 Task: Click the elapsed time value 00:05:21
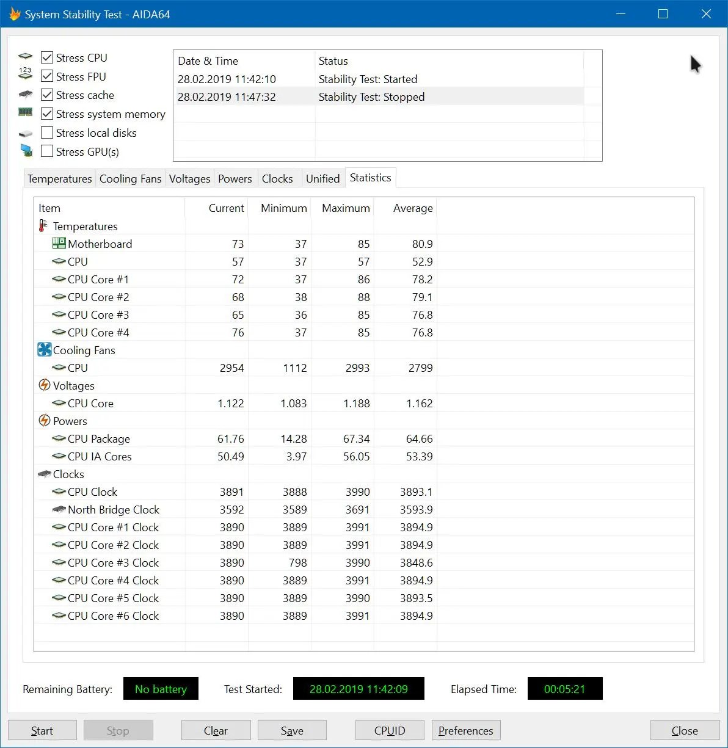pyautogui.click(x=565, y=689)
